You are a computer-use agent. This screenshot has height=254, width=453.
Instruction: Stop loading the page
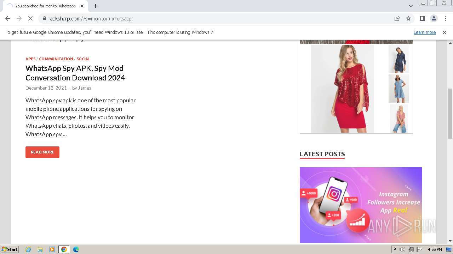tap(30, 18)
